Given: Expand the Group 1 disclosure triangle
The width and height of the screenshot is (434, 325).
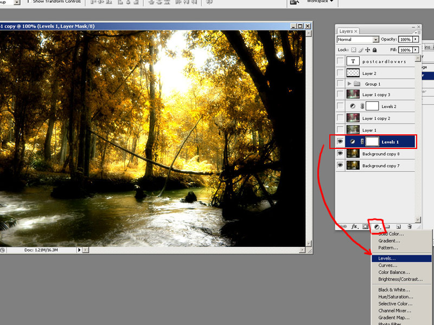Looking at the screenshot, I should pos(349,83).
